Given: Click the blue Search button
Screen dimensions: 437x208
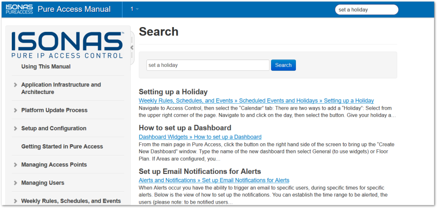Looking at the screenshot, I should click(283, 65).
